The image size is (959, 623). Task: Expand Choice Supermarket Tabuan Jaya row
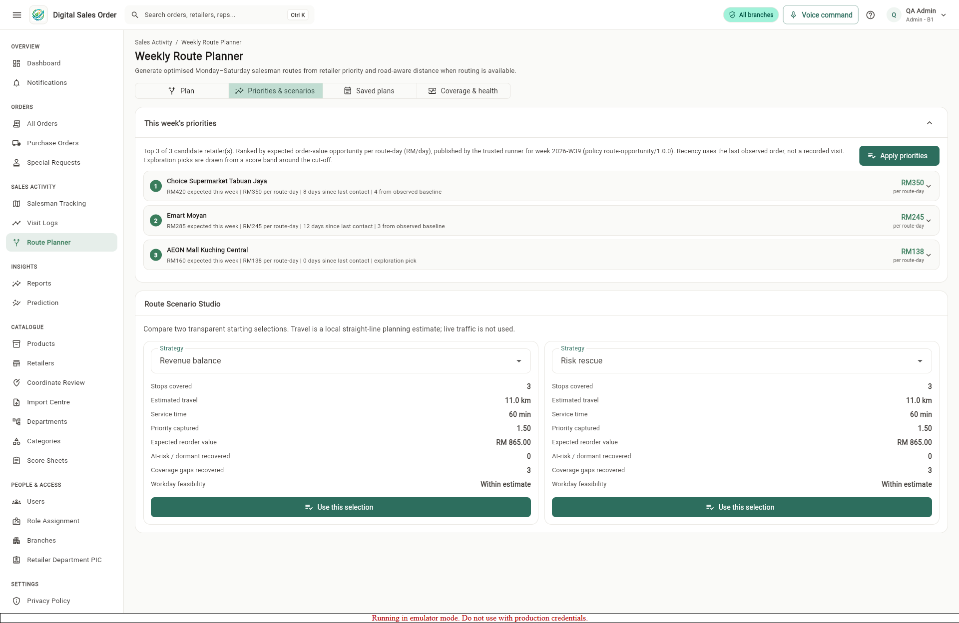[x=541, y=186]
